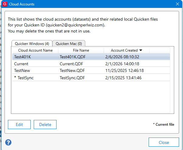Click the 11/25/2025 12:46:18 created date
This screenshot has width=183, height=150.
(125, 70)
